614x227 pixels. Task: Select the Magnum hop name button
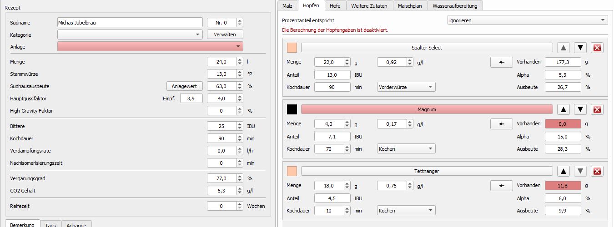tap(427, 109)
